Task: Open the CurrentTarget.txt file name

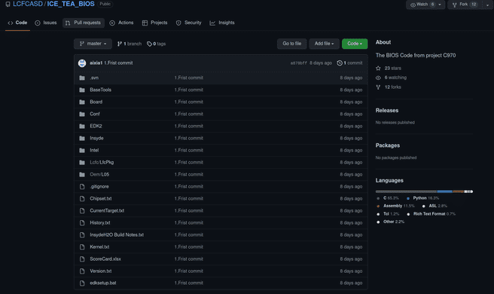Action: [107, 211]
